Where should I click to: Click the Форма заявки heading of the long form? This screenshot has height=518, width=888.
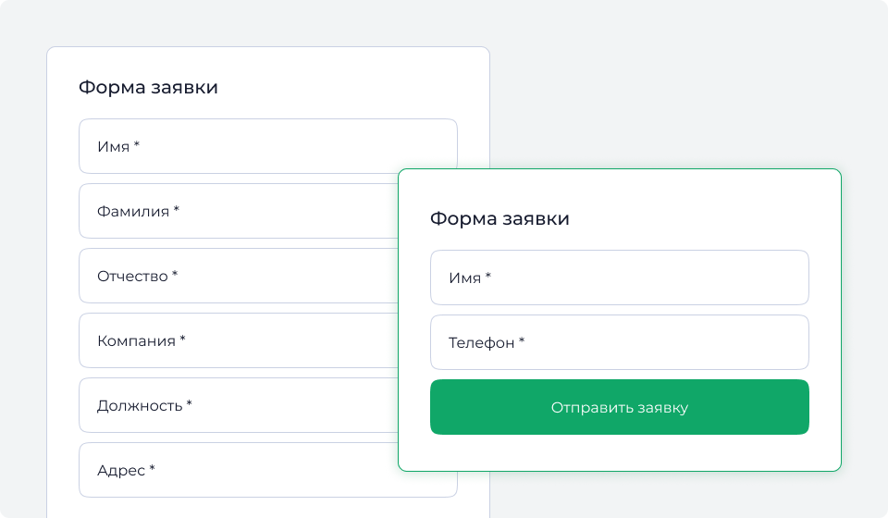pyautogui.click(x=148, y=88)
